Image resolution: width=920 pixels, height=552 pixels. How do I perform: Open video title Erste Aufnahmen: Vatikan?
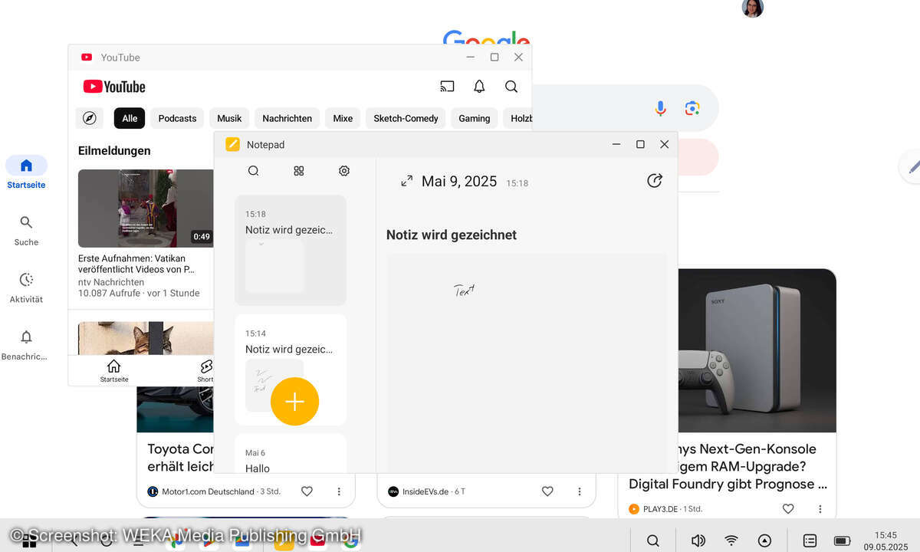click(136, 264)
